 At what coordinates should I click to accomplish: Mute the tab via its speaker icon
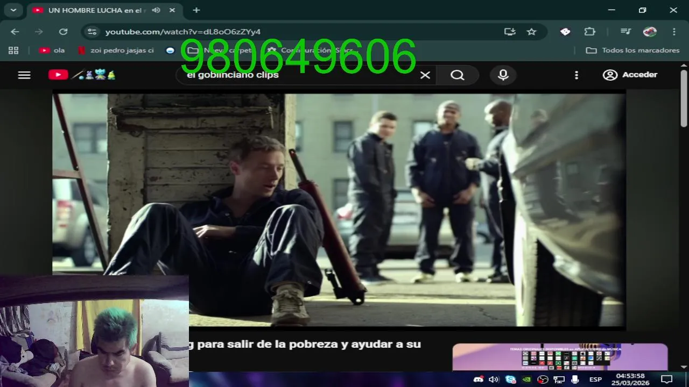tap(156, 10)
